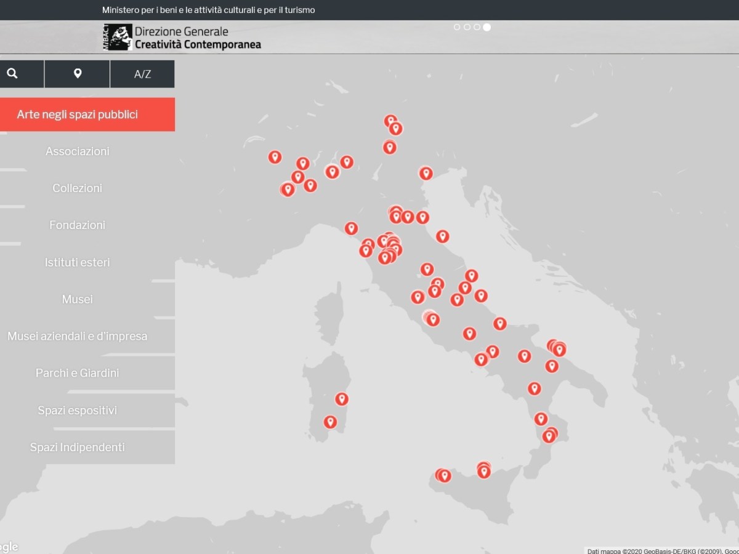Screen dimensions: 739x554
Task: Select the marker near Genoa on the coast
Action: [351, 228]
